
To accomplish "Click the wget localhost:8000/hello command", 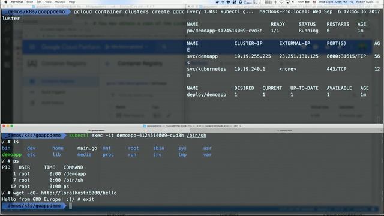I will tap(65, 193).
